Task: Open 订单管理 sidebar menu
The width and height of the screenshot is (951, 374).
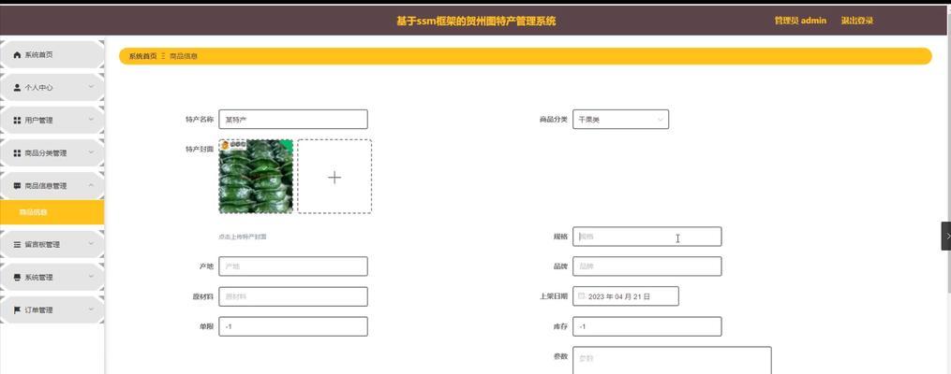Action: [x=52, y=309]
